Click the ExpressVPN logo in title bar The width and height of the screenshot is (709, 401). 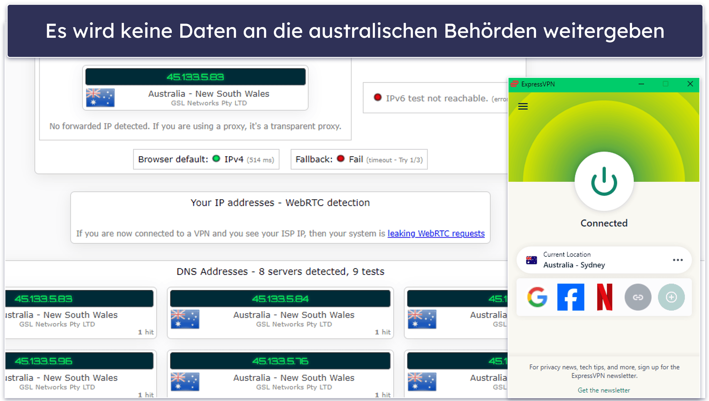(514, 84)
